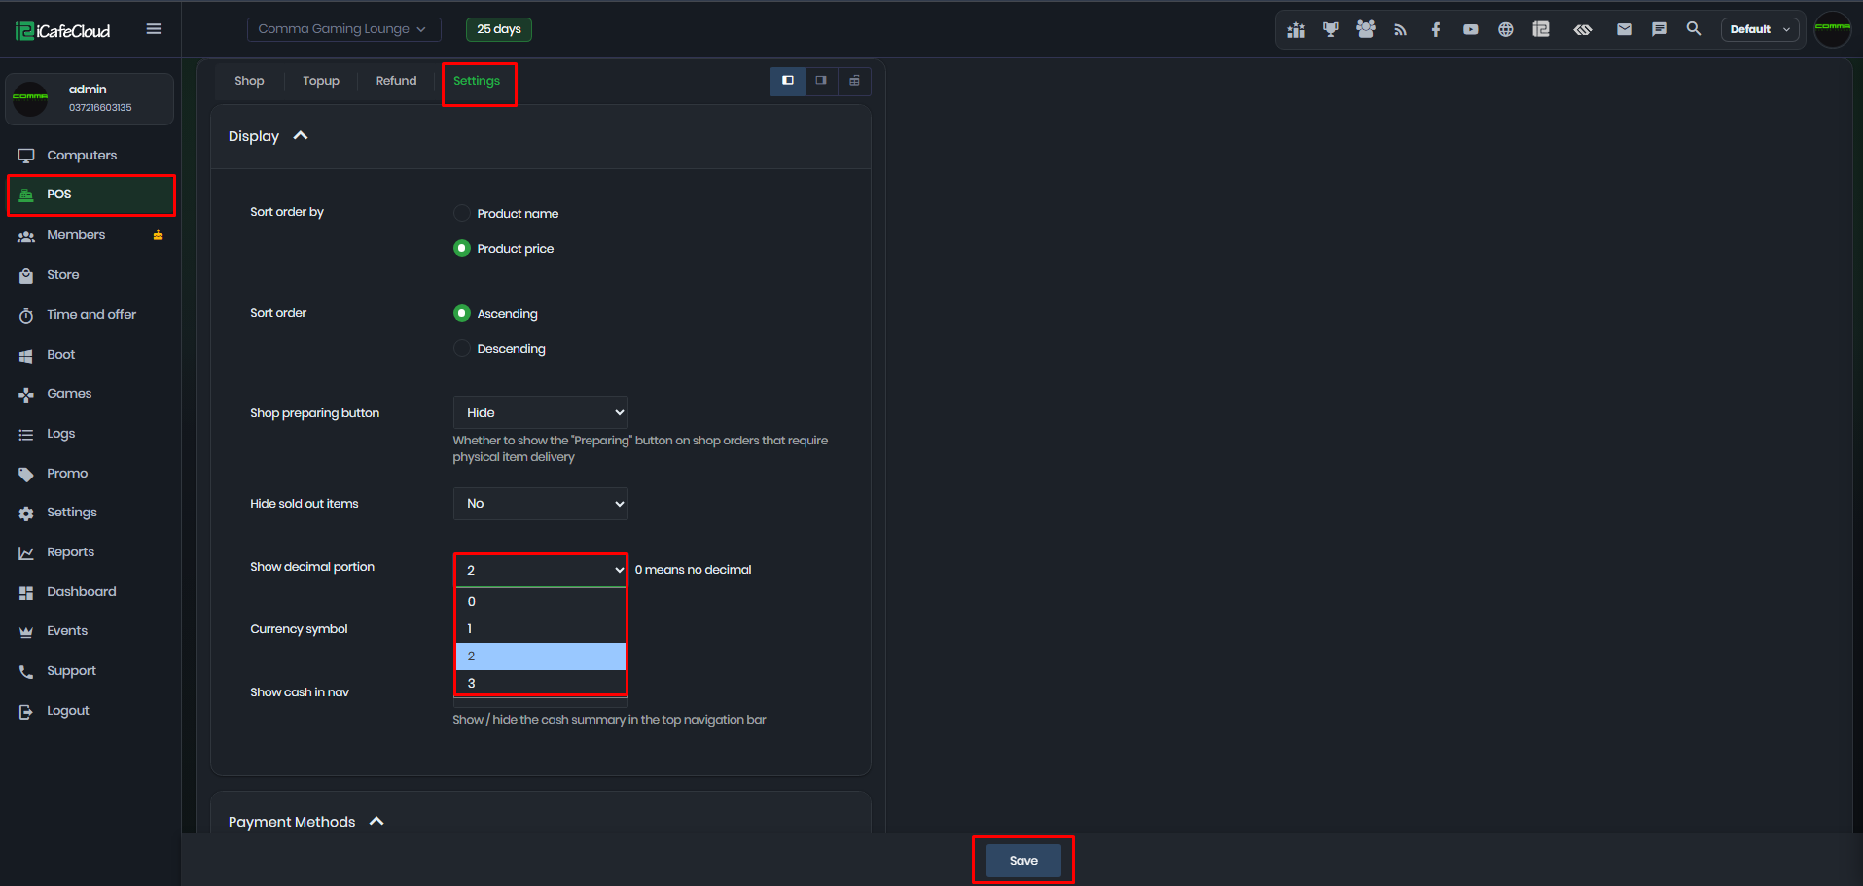
Task: Toggle the hamburger sidebar menu
Action: click(x=154, y=29)
